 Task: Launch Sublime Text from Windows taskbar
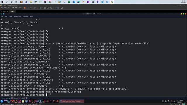(x=21, y=2)
